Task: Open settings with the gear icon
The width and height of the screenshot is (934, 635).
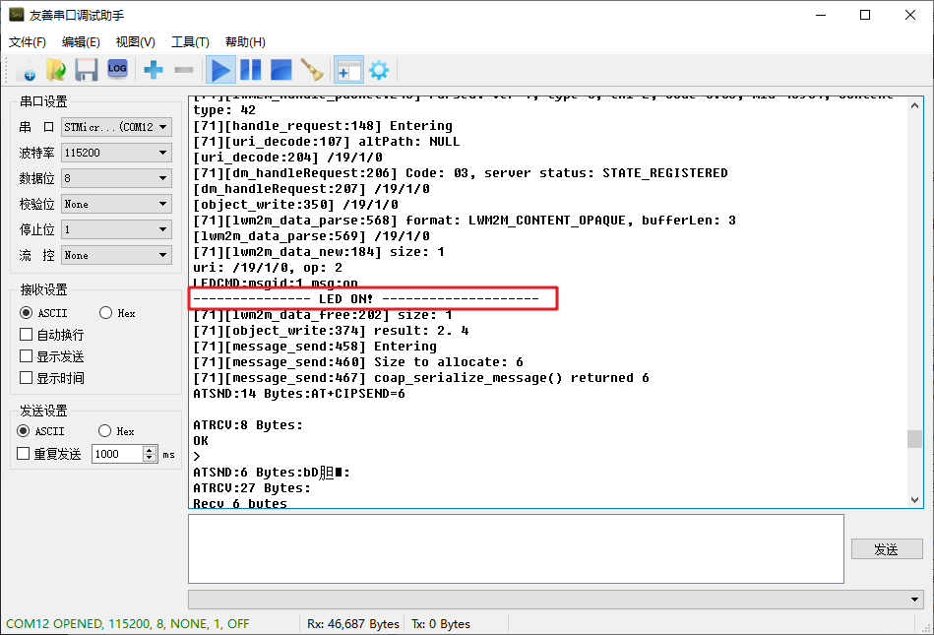Action: (x=379, y=70)
